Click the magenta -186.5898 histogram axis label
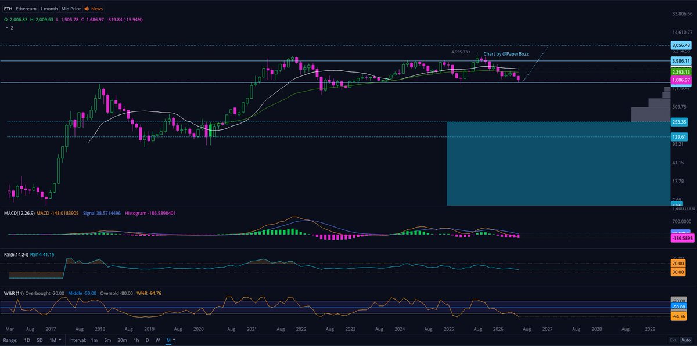The width and height of the screenshot is (697, 346). pos(681,239)
